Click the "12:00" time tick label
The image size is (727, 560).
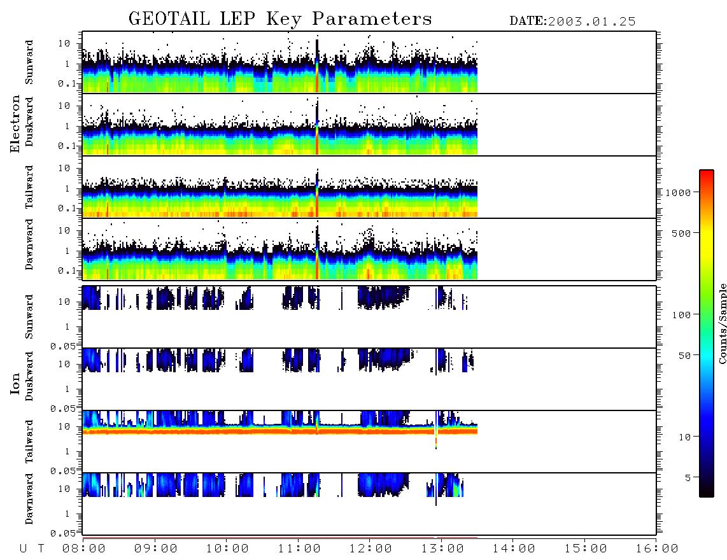(x=371, y=549)
